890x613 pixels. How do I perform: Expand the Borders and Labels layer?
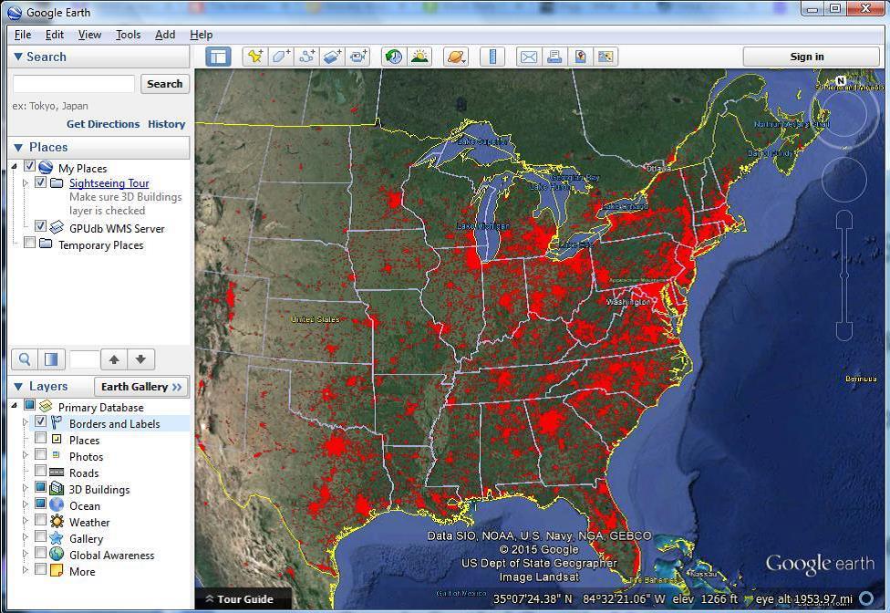25,423
